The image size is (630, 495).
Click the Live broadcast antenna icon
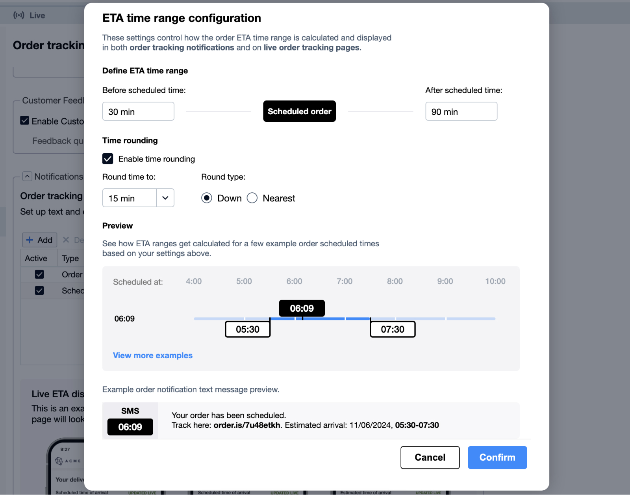click(x=19, y=15)
